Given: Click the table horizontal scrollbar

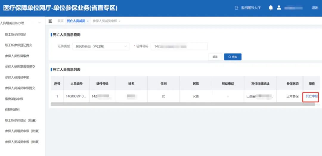Looking at the screenshot, I should pyautogui.click(x=182, y=104).
